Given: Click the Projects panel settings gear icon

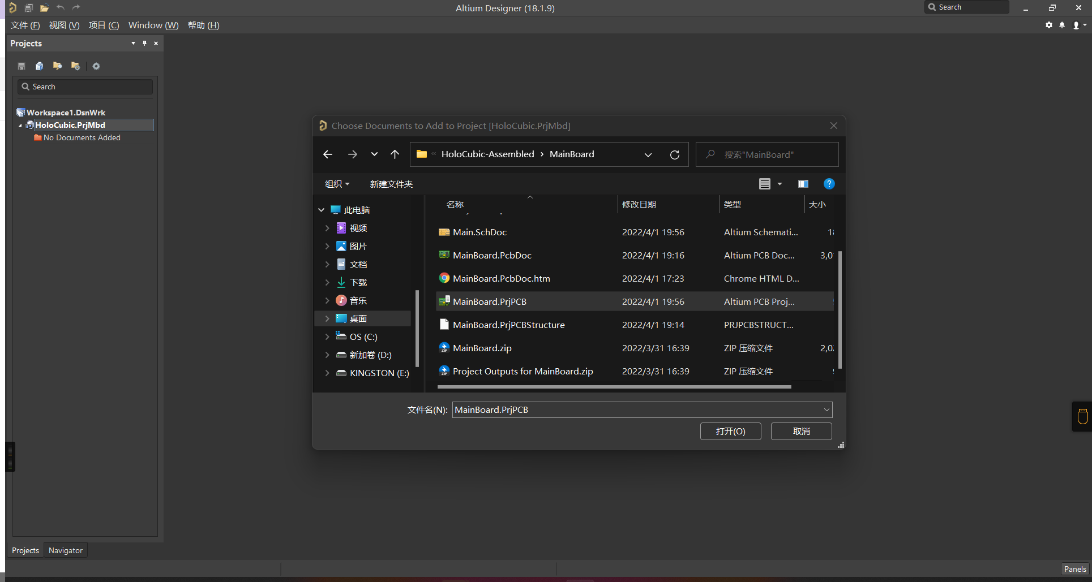Looking at the screenshot, I should 96,66.
